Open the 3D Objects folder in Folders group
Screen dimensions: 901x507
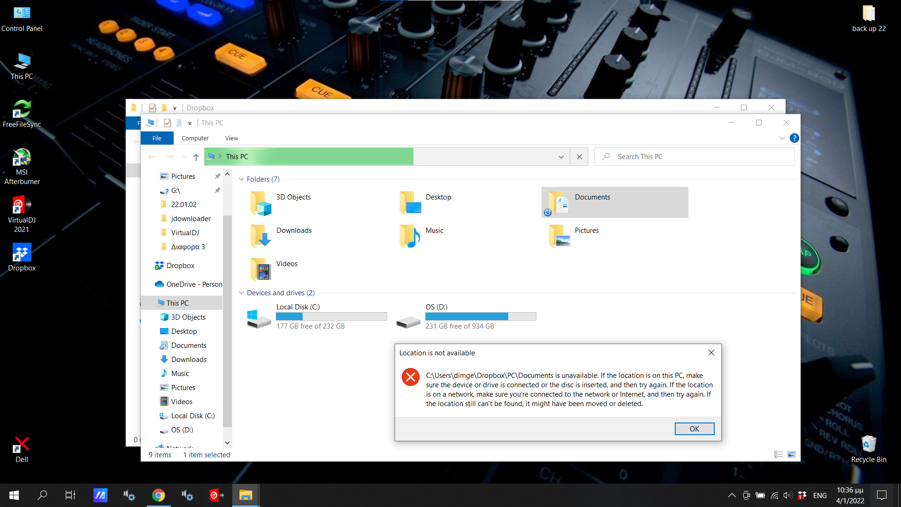tap(281, 202)
